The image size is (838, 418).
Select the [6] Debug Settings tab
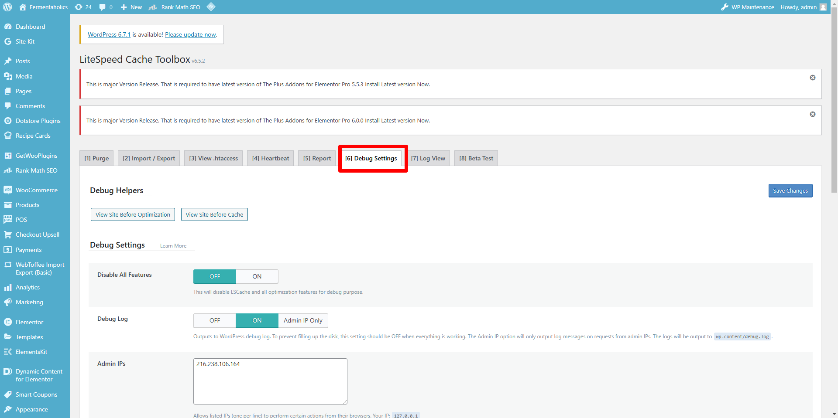click(371, 158)
